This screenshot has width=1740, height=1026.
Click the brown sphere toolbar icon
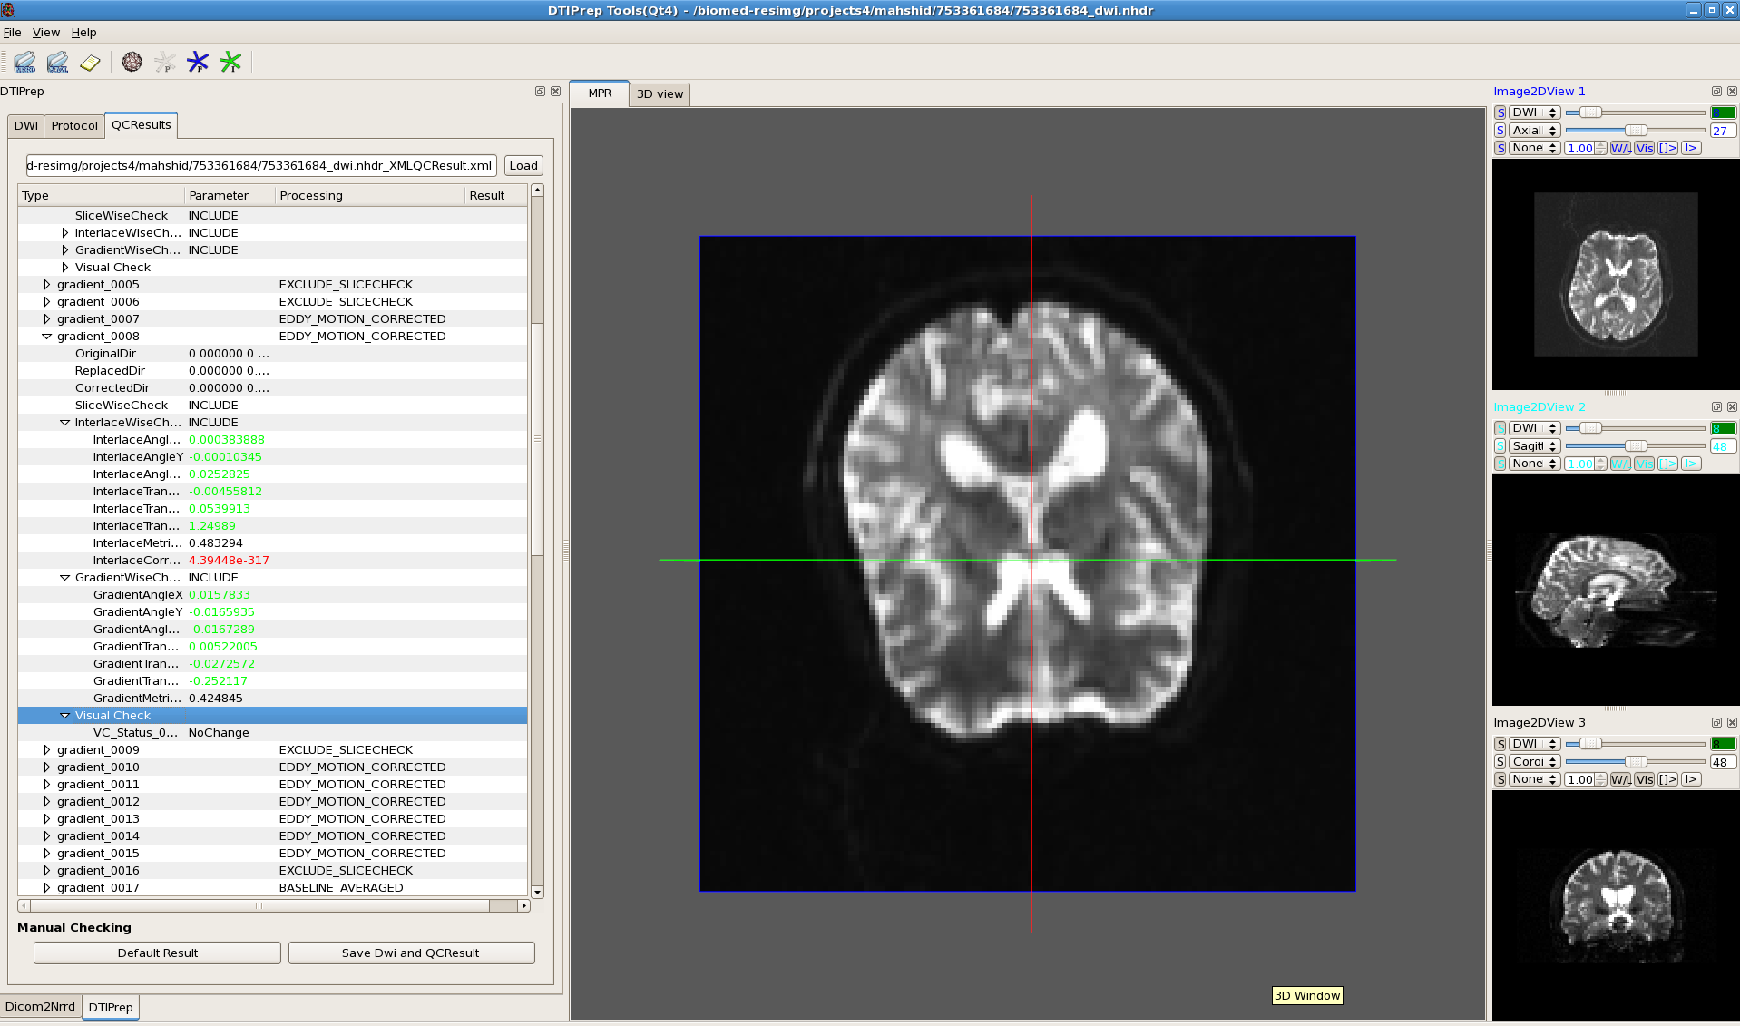pos(132,62)
